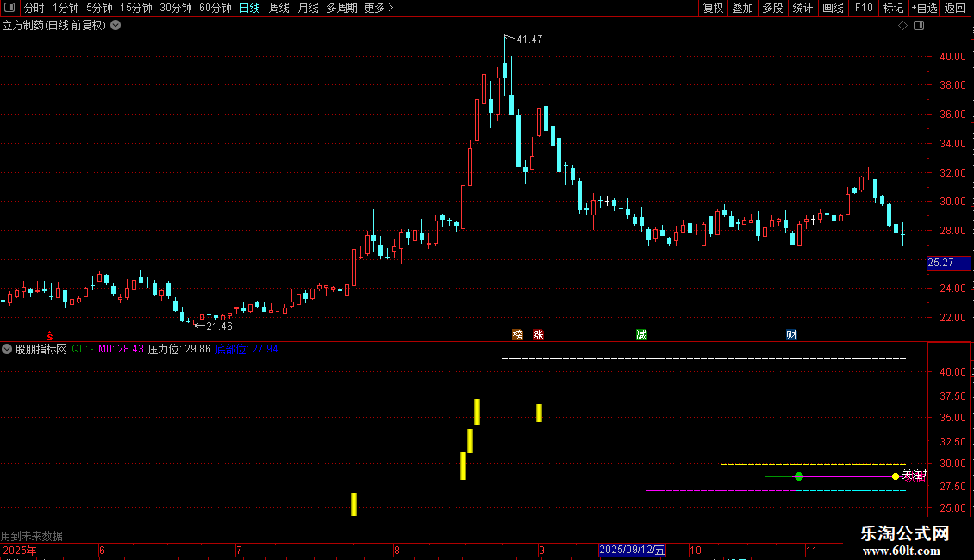This screenshot has height=560, width=974.
Task: Click month 10 on the timeline
Action: [695, 550]
